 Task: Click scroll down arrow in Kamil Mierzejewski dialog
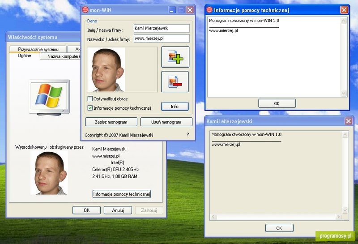coord(345,210)
